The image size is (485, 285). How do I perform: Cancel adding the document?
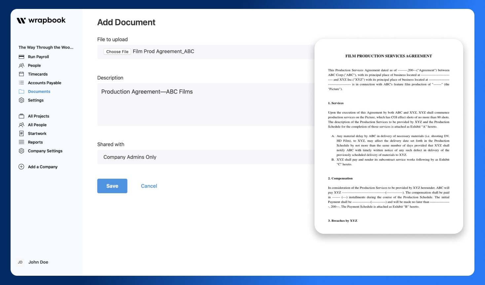coord(149,186)
